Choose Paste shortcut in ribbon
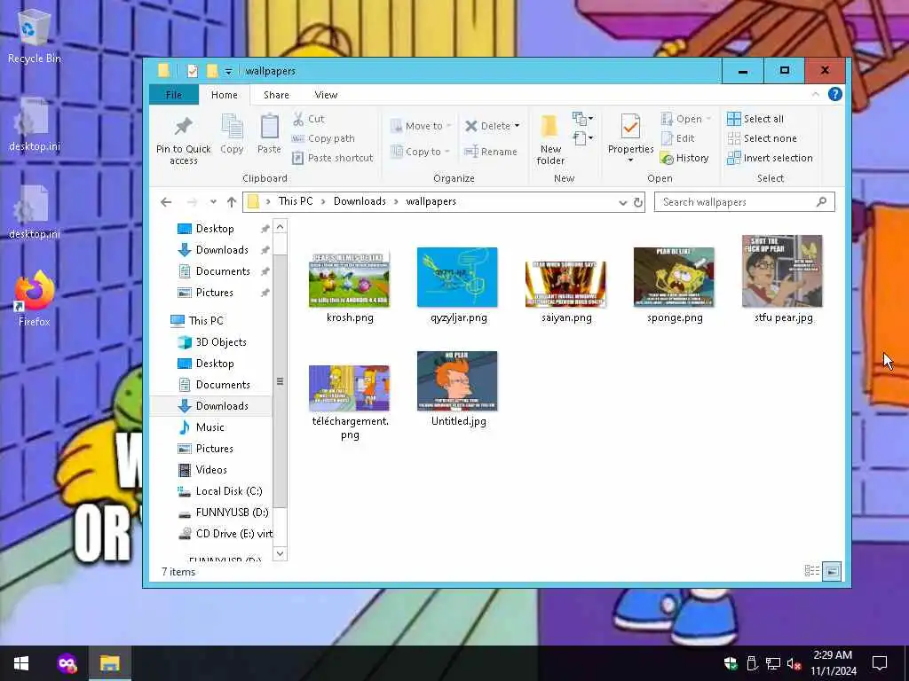Viewport: 909px width, 681px height. click(x=332, y=158)
